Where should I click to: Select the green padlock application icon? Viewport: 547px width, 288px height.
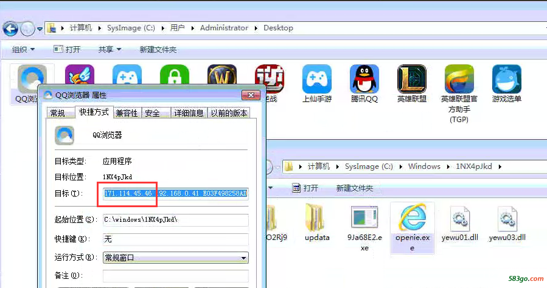175,75
